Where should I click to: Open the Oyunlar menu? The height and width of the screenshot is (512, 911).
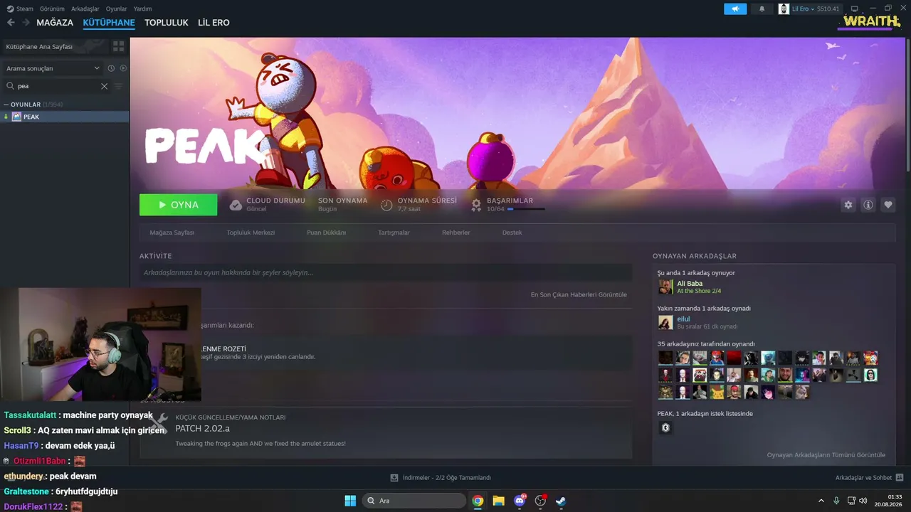pos(117,9)
